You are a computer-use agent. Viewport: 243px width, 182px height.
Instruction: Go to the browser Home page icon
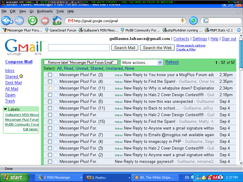[57, 21]
